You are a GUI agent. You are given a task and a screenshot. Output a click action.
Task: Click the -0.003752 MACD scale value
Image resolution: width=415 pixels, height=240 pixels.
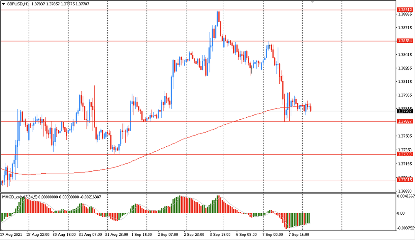[406, 228]
